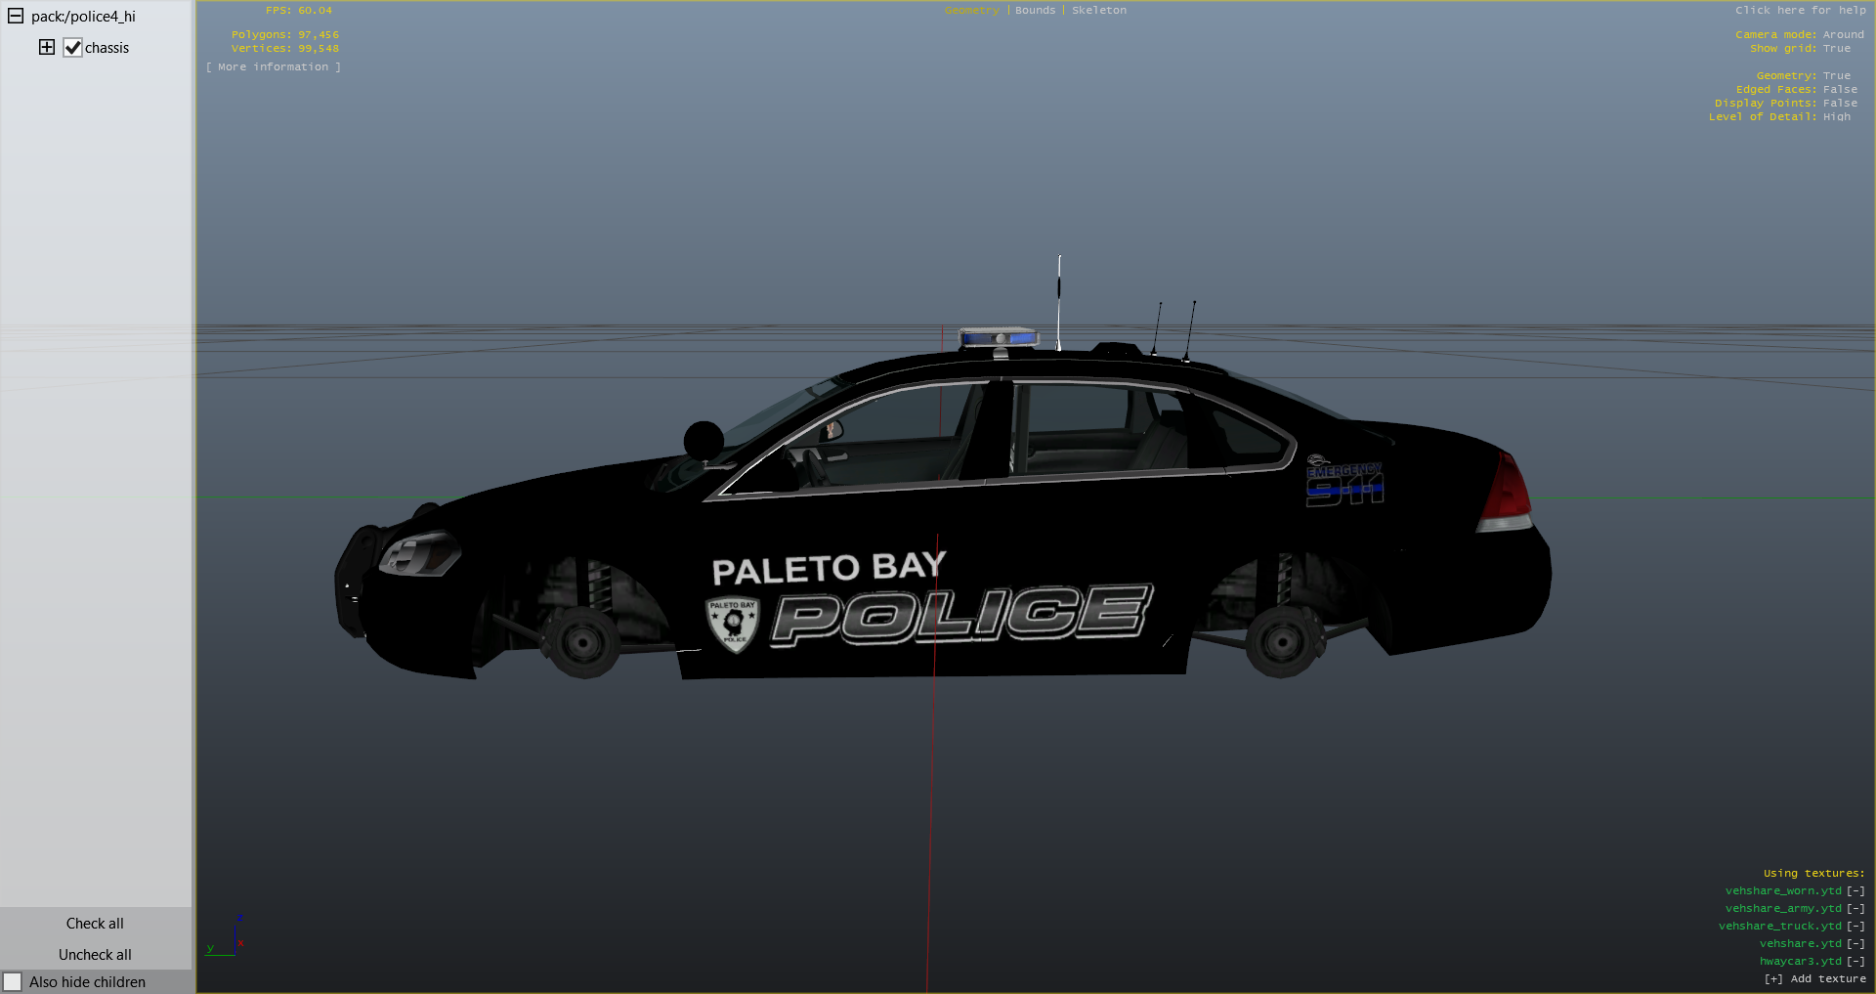
Task: Enable the Also hide children checkbox
Action: (13, 981)
